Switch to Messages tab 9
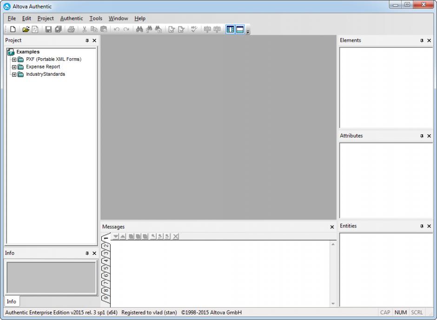Image resolution: width=437 pixels, height=320 pixels. (106, 298)
